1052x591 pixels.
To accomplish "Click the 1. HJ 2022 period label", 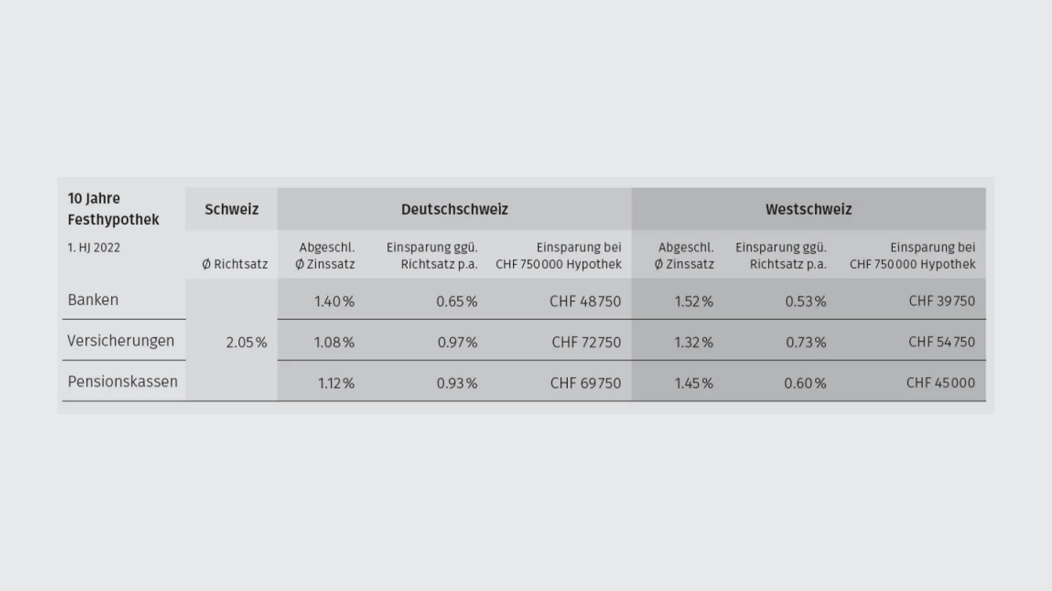I will tap(94, 248).
